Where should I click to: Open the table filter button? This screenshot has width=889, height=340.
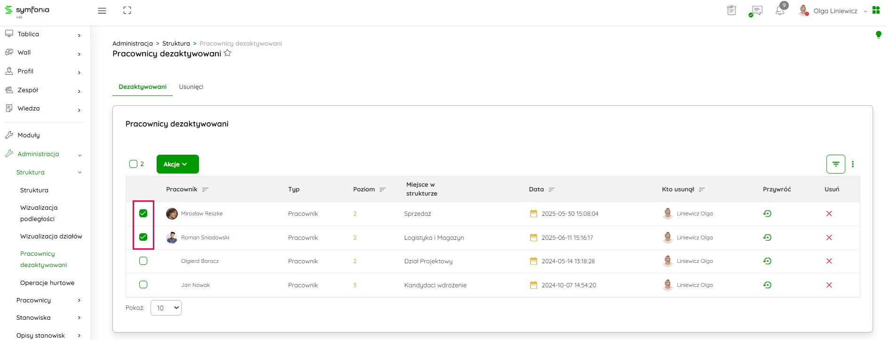click(835, 164)
